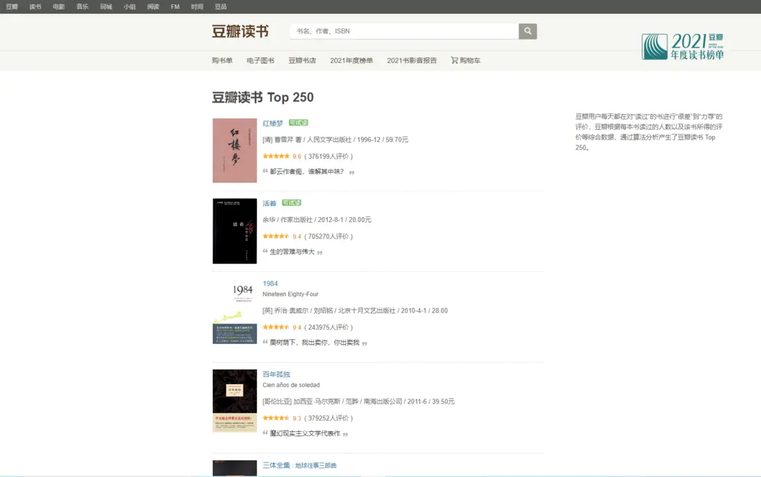Click the publication info line for 活着

[x=317, y=220]
